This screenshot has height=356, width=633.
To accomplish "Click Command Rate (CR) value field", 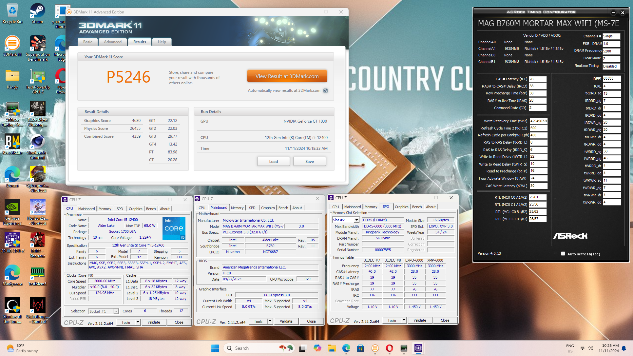I will pos(537,108).
